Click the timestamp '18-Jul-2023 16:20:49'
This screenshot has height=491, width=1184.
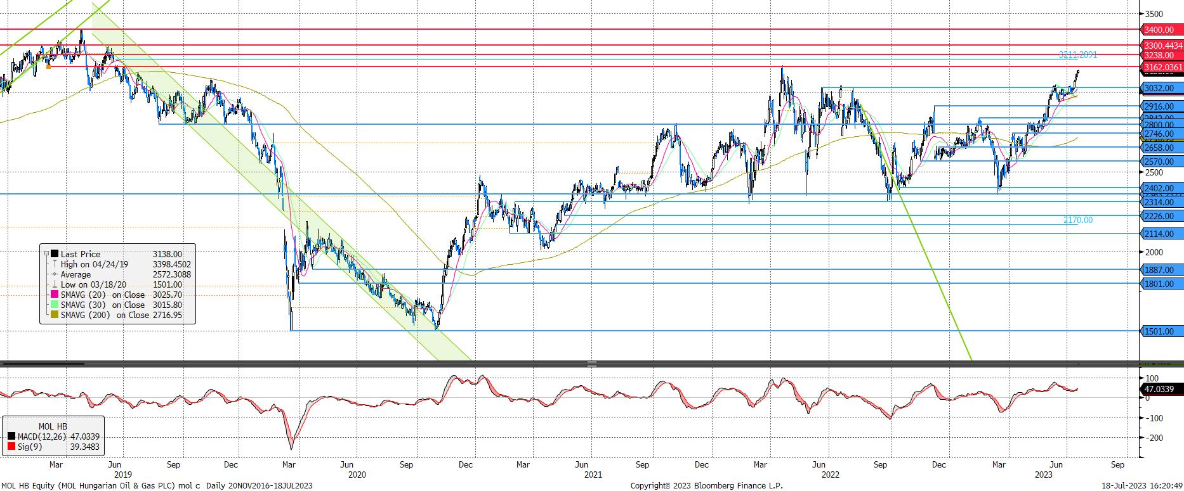pyautogui.click(x=1141, y=485)
